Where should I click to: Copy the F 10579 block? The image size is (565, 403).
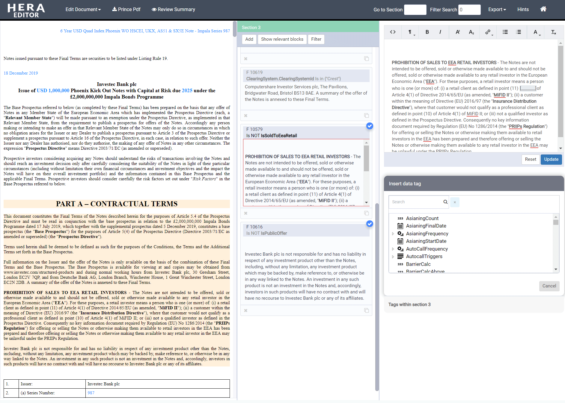366,213
